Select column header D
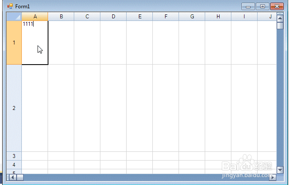The image size is (289, 185). [x=114, y=17]
